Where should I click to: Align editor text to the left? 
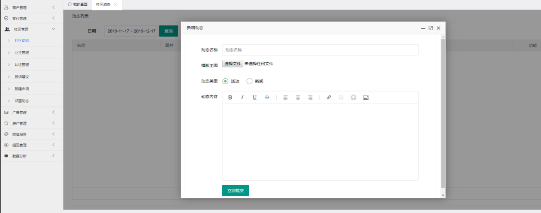[286, 98]
